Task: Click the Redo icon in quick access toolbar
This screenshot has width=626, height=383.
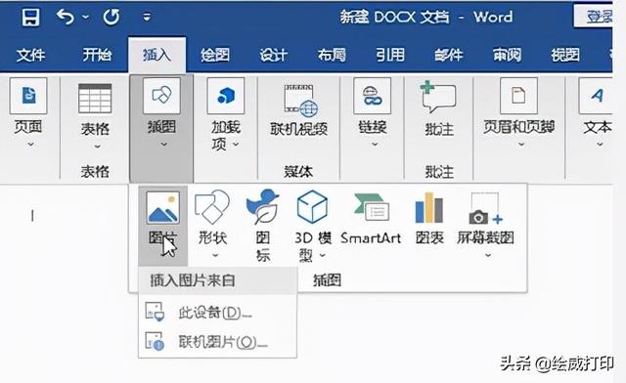Action: click(111, 17)
